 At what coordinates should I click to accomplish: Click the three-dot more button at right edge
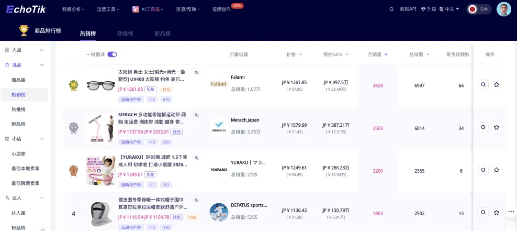pyautogui.click(x=511, y=212)
